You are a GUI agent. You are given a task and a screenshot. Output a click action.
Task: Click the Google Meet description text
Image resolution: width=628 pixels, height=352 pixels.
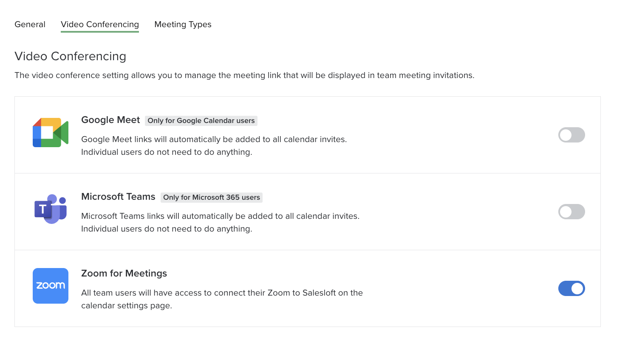click(214, 139)
